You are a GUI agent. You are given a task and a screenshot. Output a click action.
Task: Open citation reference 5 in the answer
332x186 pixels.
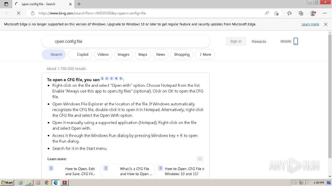point(121,79)
